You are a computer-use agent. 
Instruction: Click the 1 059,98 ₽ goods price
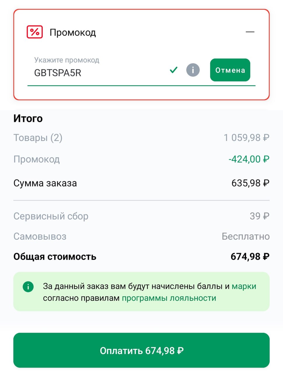coord(247,138)
